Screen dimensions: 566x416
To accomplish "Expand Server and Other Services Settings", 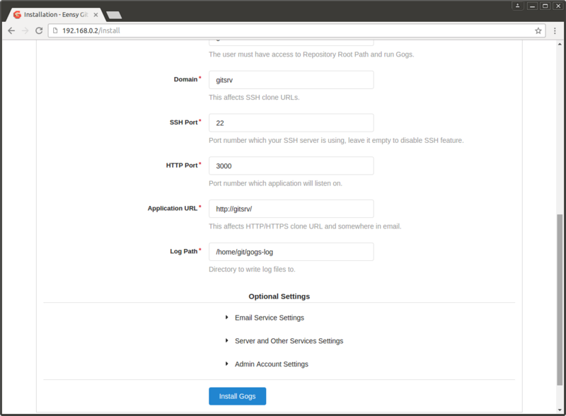I will click(x=285, y=341).
